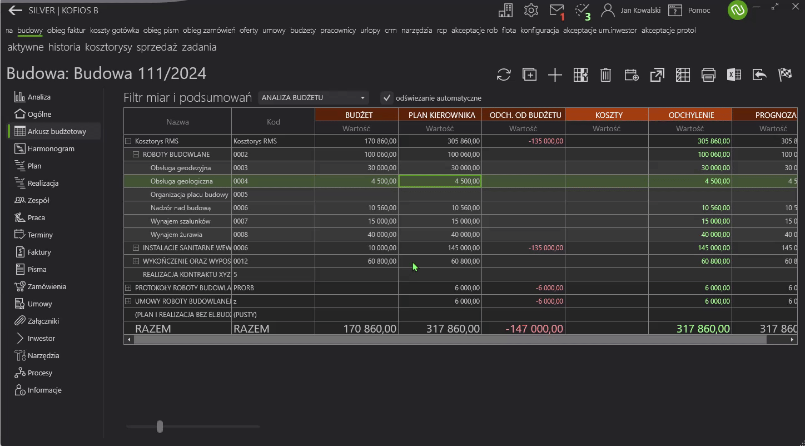805x446 pixels.
Task: Open the pending tasks icon showing 3
Action: tap(583, 11)
